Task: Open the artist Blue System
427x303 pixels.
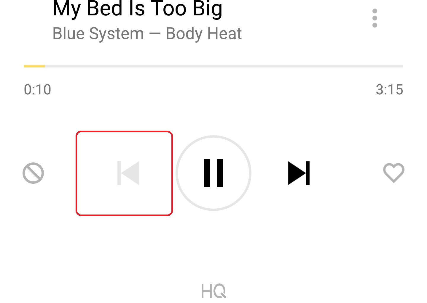Action: click(x=98, y=33)
